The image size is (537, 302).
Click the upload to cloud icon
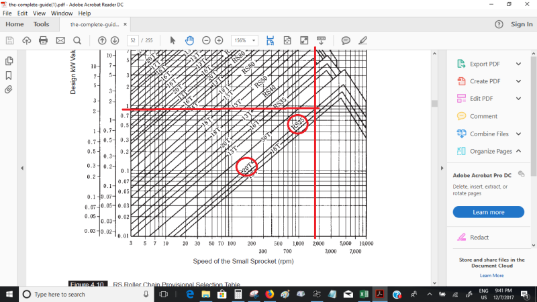pos(26,40)
